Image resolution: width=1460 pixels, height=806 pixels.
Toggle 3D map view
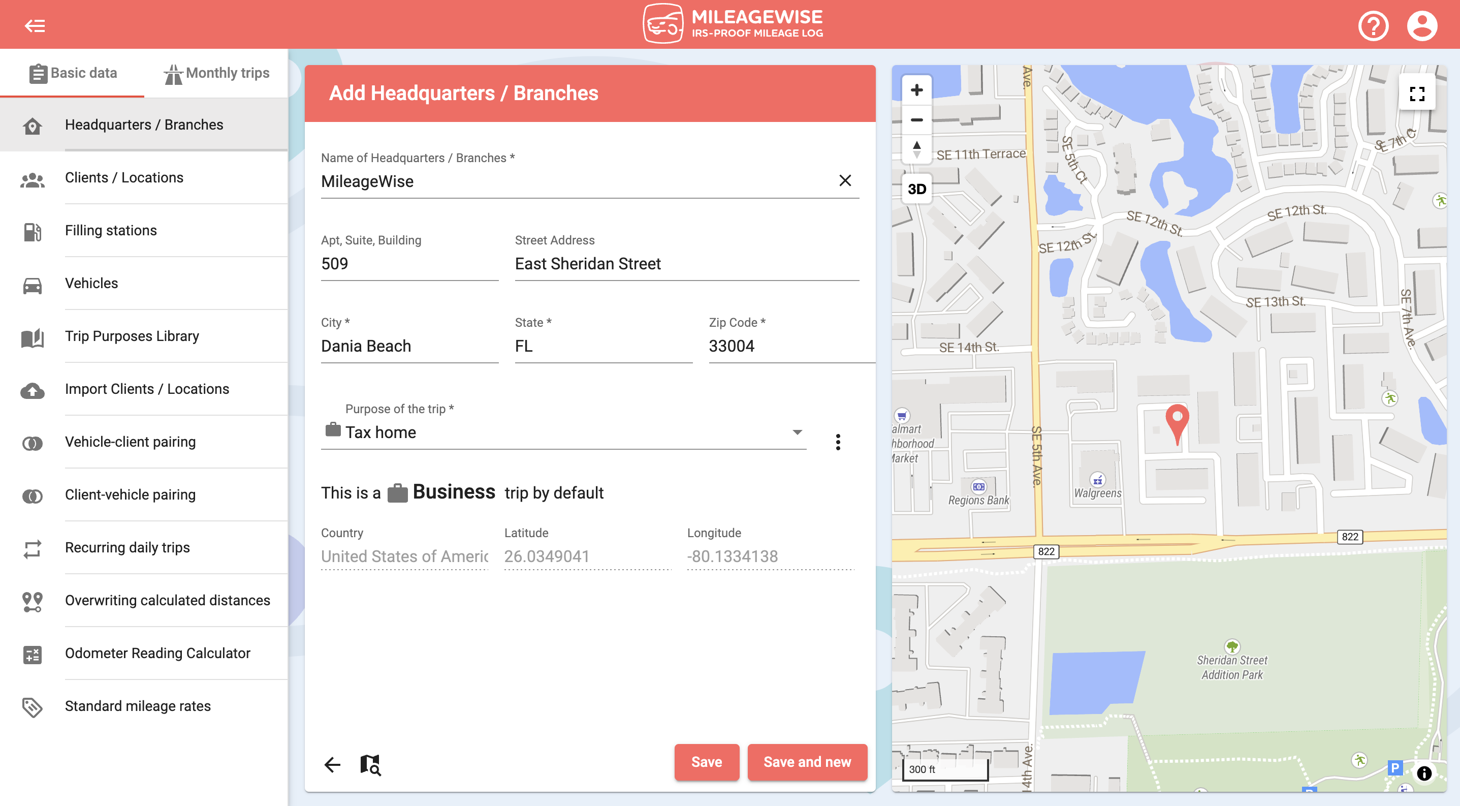916,189
